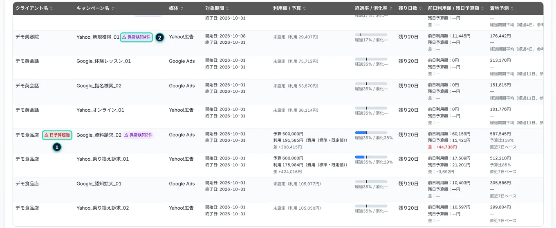Click the 残日予算額：21,201円 value
The width and height of the screenshot is (556, 228).
coord(449,165)
